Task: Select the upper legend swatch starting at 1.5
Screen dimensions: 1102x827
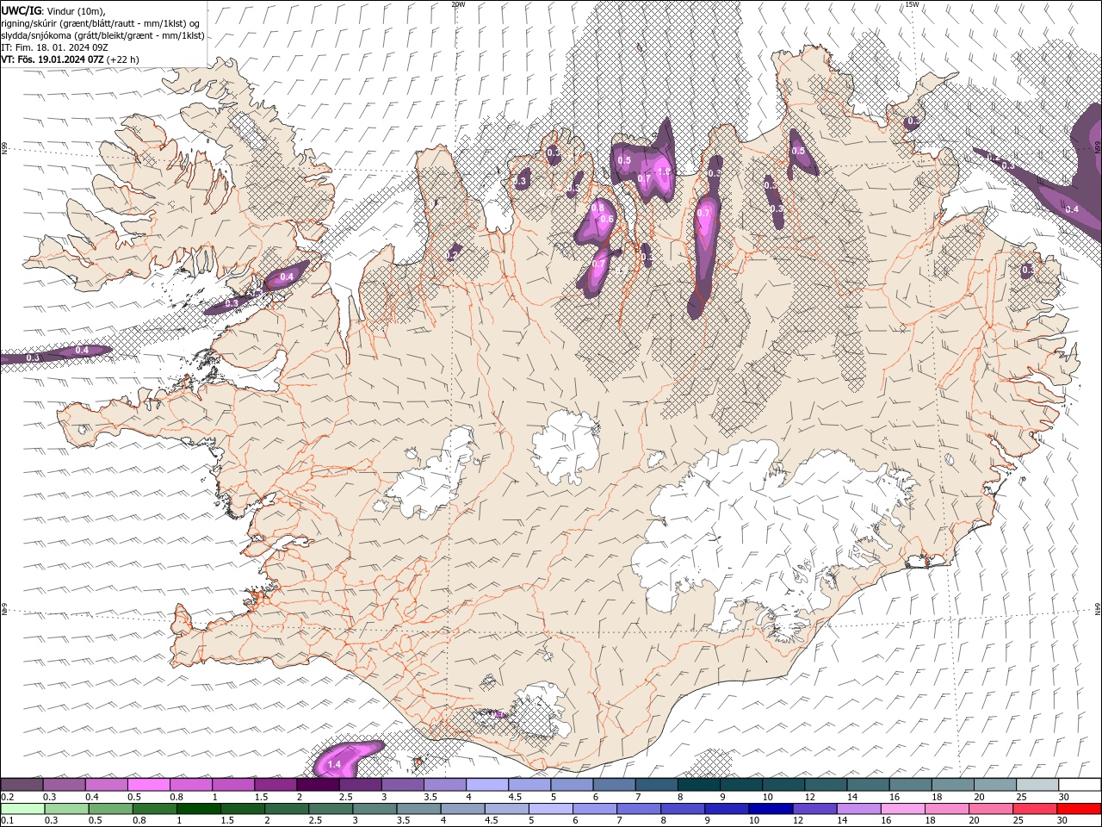Action: tap(275, 785)
